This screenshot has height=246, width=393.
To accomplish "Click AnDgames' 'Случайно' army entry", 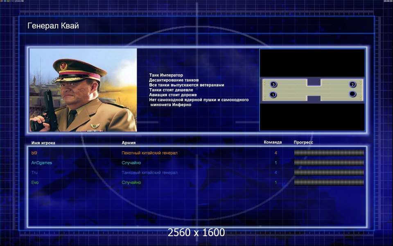I will (x=131, y=163).
